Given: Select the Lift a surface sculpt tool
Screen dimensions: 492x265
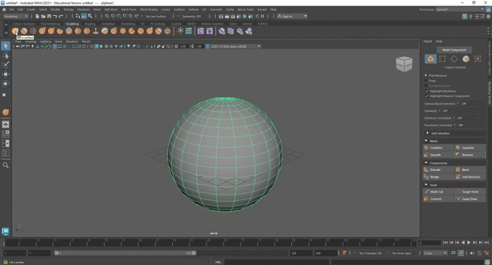Looking at the screenshot, I should [x=15, y=31].
